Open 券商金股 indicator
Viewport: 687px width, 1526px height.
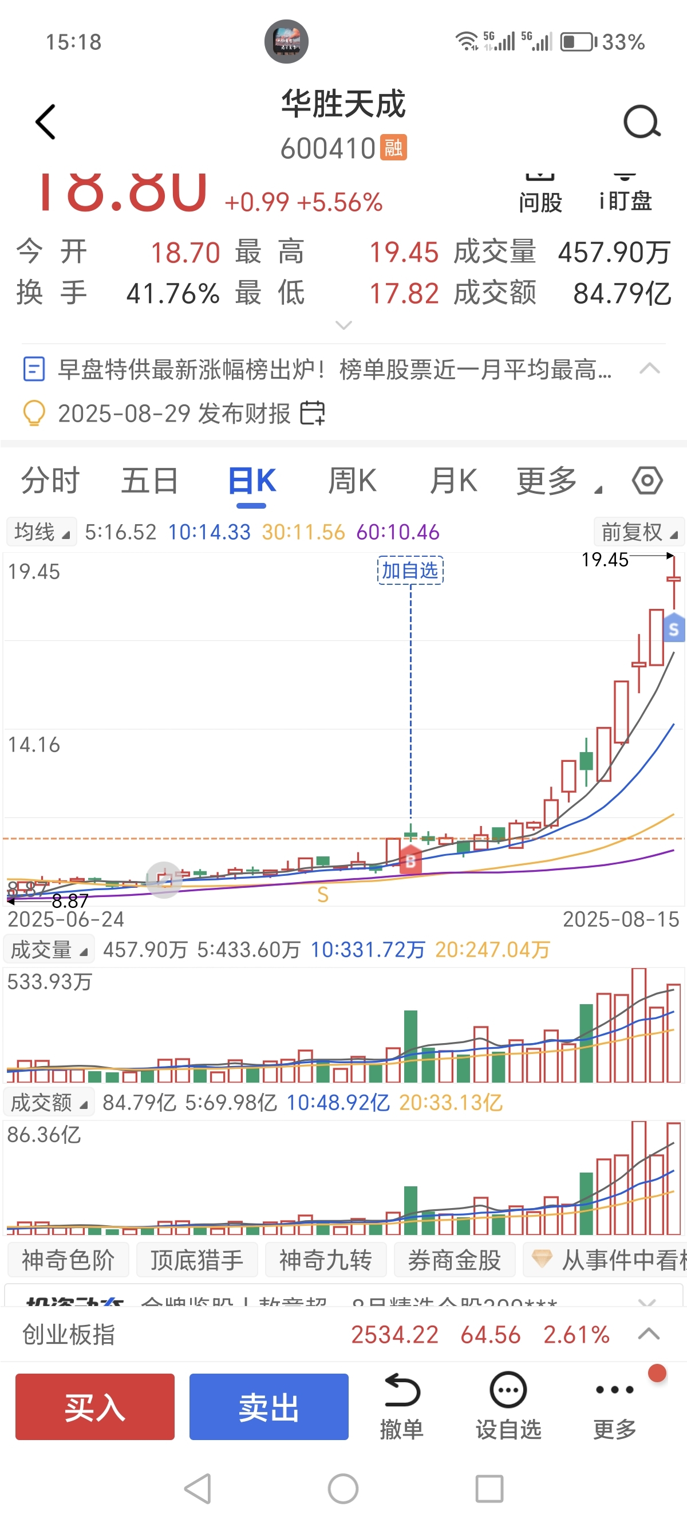[454, 1260]
